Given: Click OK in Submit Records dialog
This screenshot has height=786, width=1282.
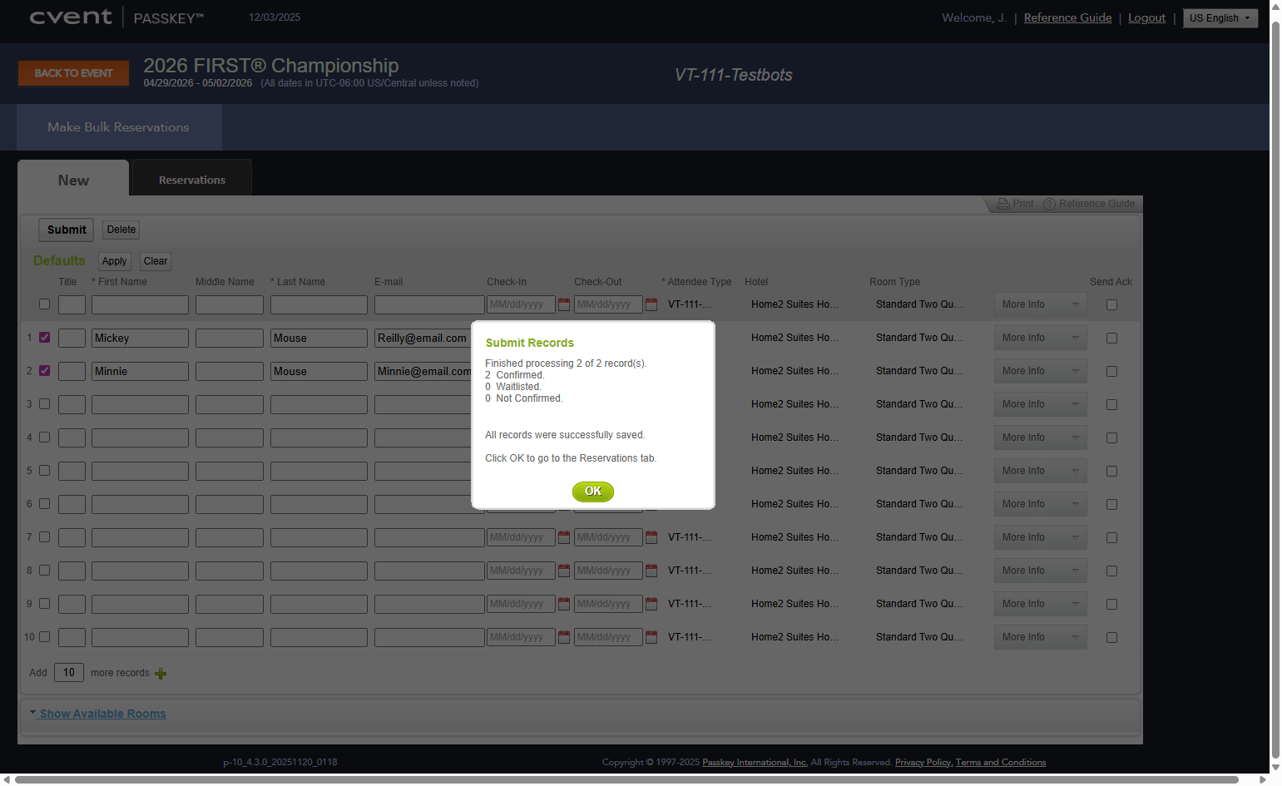Looking at the screenshot, I should (x=592, y=492).
